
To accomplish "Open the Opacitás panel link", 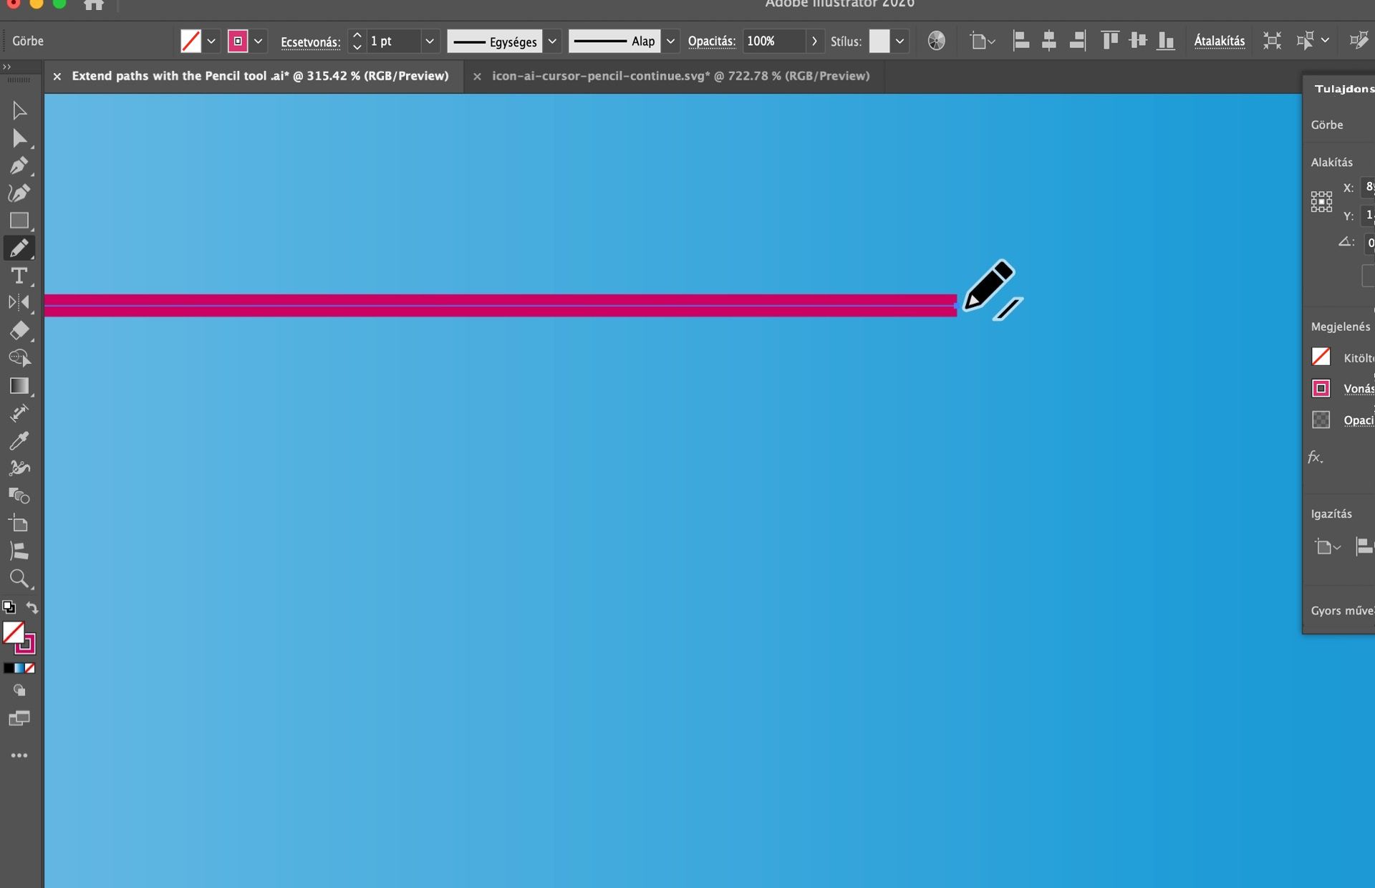I will [x=711, y=42].
